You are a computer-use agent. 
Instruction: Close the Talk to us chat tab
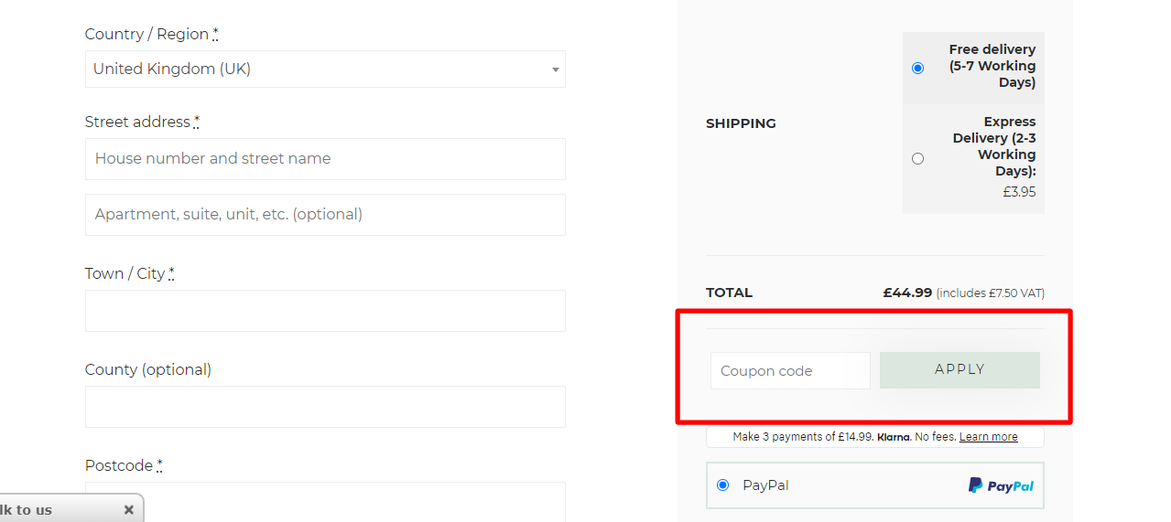[129, 510]
